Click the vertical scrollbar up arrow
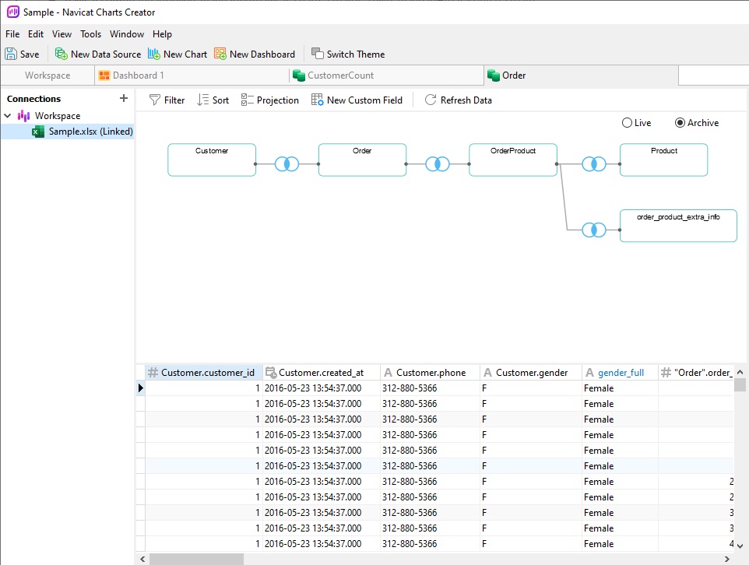 [740, 372]
